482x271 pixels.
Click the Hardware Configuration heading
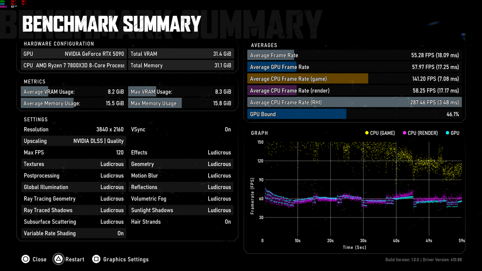[59, 44]
